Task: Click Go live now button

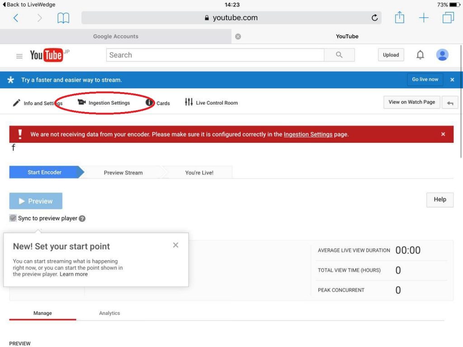Action: tap(425, 80)
